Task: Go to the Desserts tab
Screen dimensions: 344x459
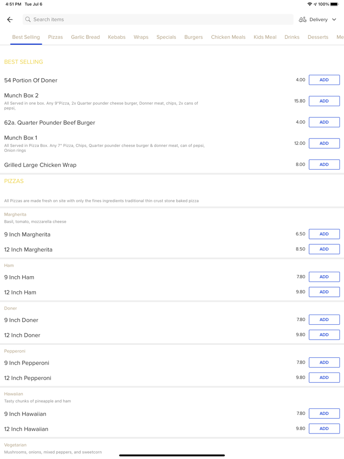Action: (318, 37)
